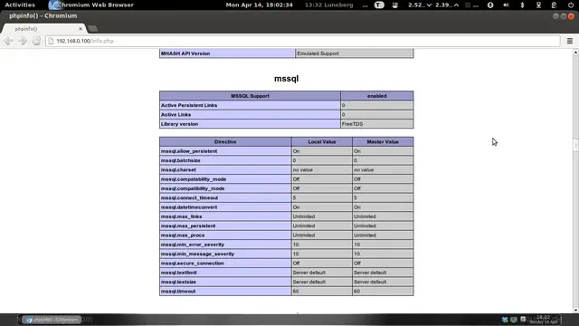579x326 pixels.
Task: Open a new tab
Action: pyautogui.click(x=93, y=28)
